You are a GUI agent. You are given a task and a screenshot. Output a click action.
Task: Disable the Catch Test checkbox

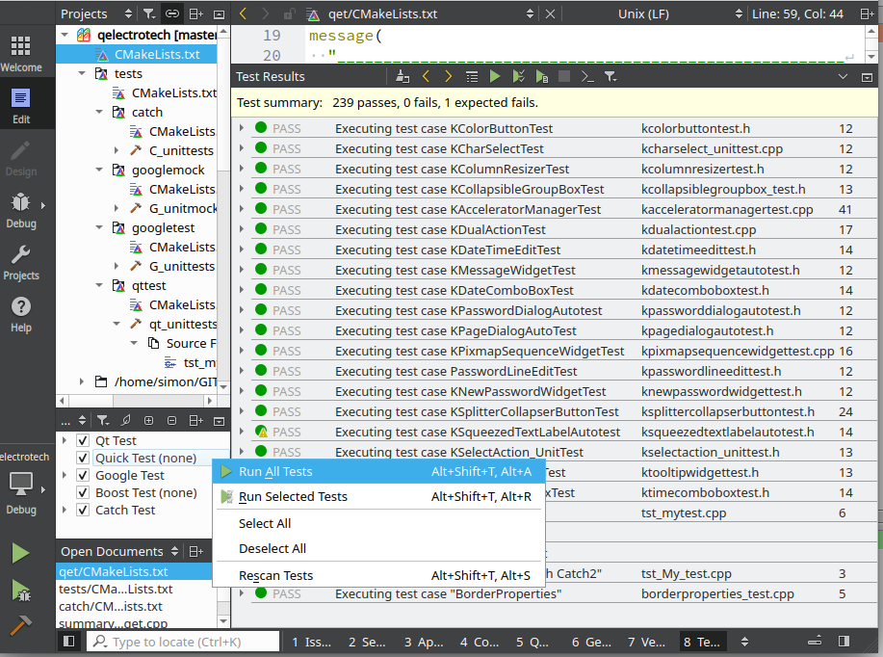click(x=83, y=511)
